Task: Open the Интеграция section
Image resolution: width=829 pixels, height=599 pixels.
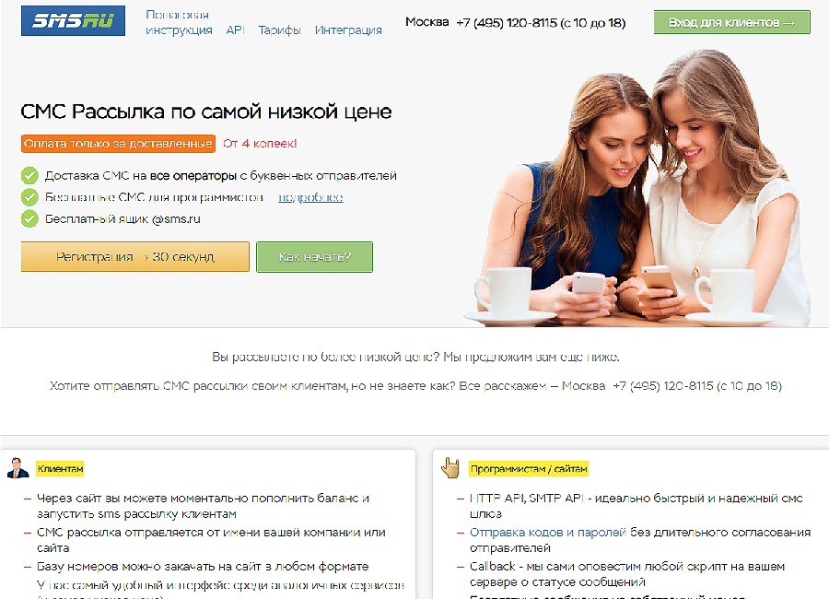Action: [348, 29]
